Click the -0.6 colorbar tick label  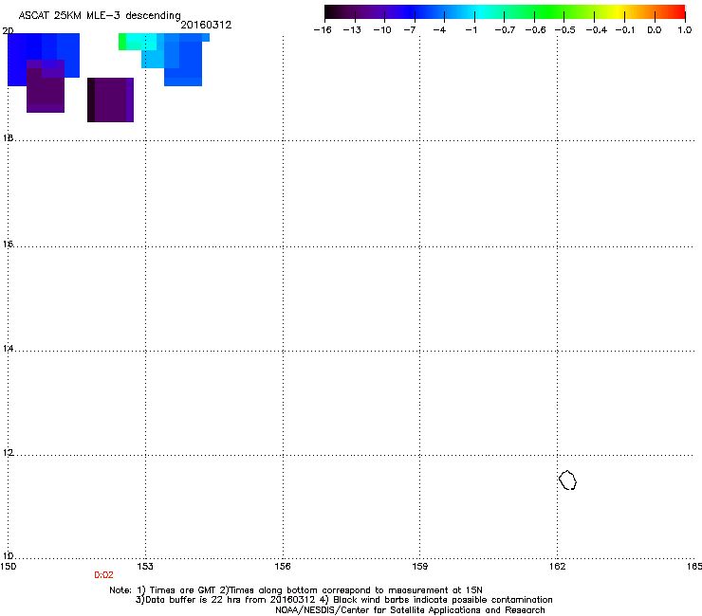[x=535, y=30]
